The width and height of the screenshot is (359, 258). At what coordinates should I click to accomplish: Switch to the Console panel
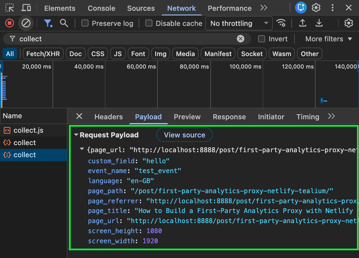(101, 8)
